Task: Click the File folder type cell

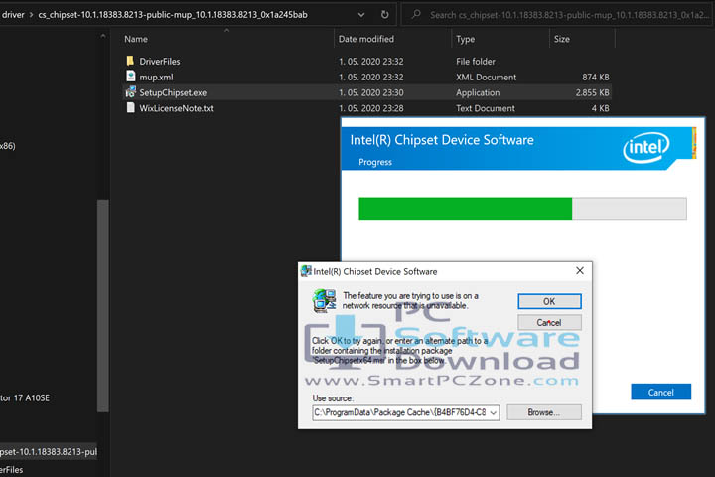Action: click(475, 62)
